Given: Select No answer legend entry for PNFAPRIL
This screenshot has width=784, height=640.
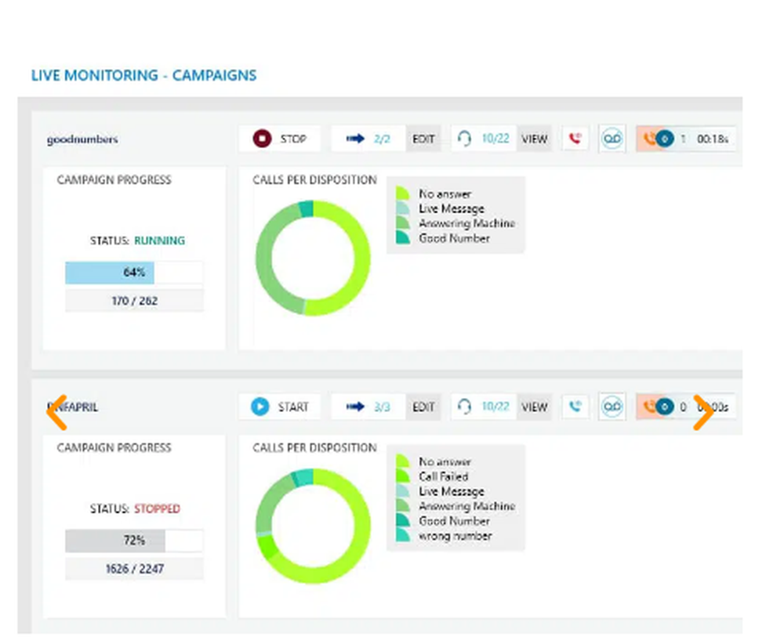Looking at the screenshot, I should click(445, 461).
